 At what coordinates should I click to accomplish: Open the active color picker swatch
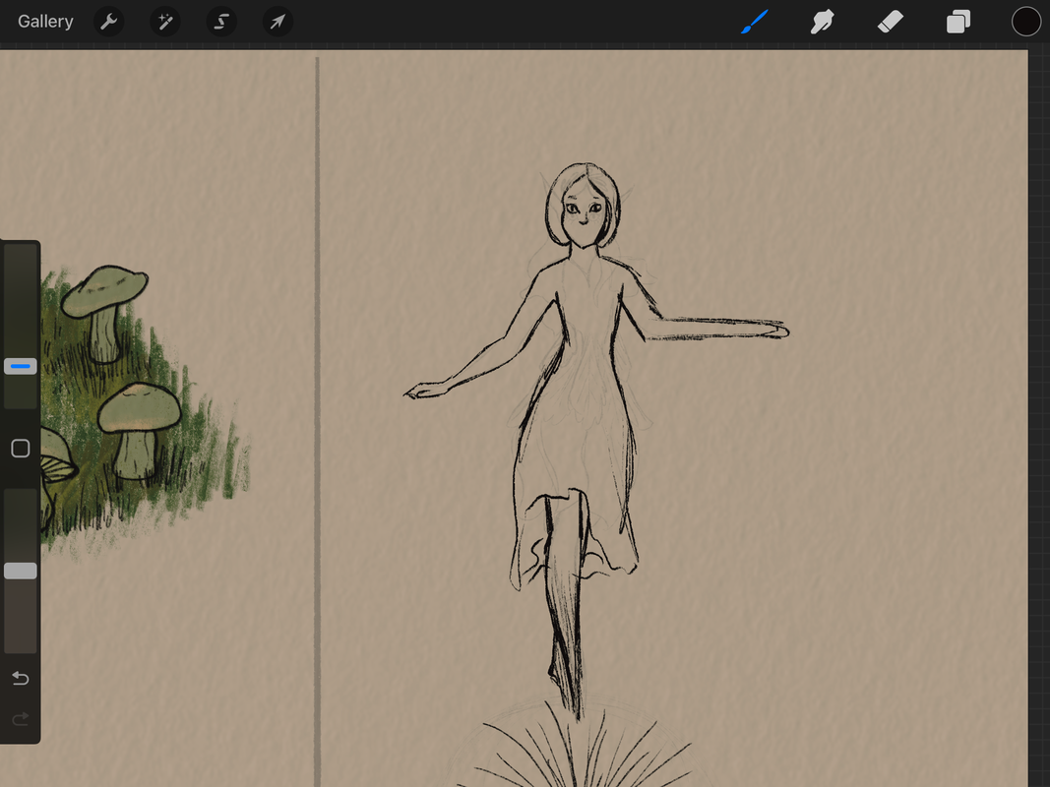coord(1026,22)
